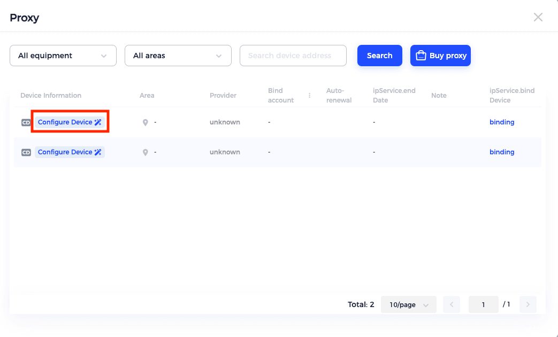
Task: Click the location pin icon in first row Area
Action: pos(145,122)
